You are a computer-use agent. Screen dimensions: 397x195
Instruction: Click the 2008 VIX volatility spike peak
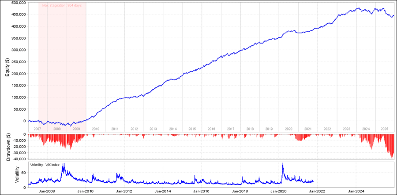(x=64, y=164)
